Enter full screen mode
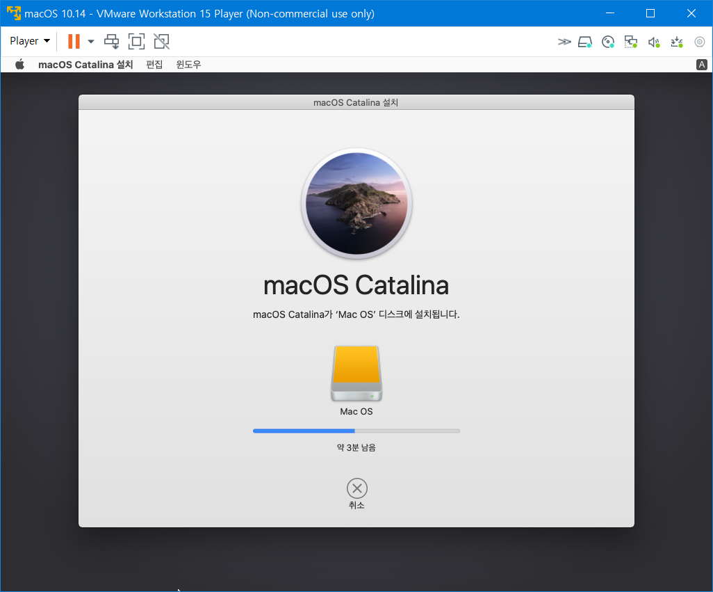Screen dimensions: 713x592 click(136, 42)
